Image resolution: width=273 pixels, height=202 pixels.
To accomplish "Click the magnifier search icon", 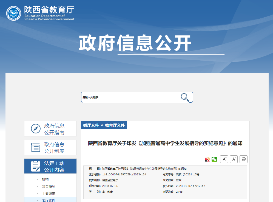I will 185,97.
